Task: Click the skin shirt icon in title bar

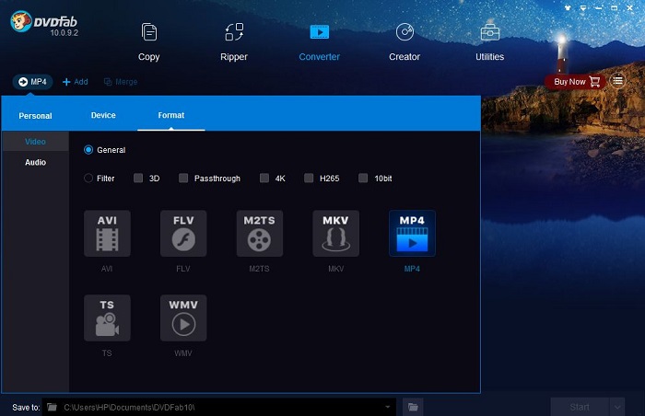Action: pos(569,7)
